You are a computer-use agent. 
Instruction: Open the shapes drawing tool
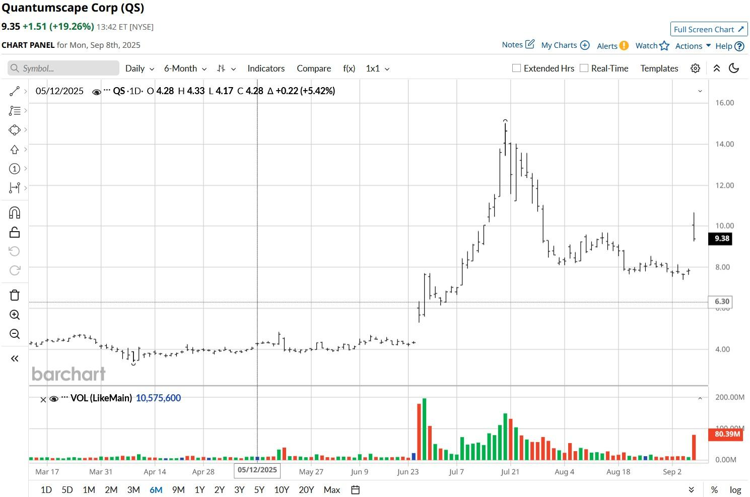(x=15, y=130)
